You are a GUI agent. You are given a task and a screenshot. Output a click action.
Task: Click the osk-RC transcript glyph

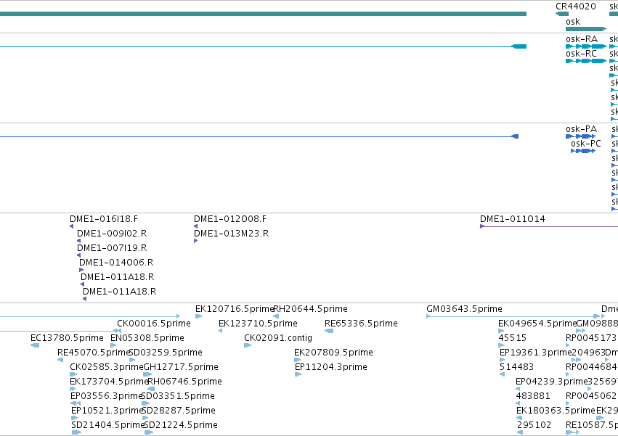coord(586,61)
